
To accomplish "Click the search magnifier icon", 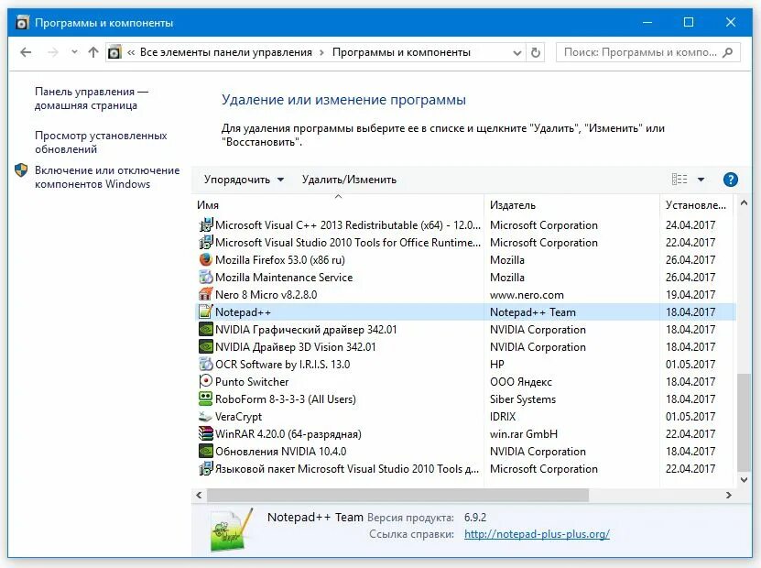I will (727, 52).
